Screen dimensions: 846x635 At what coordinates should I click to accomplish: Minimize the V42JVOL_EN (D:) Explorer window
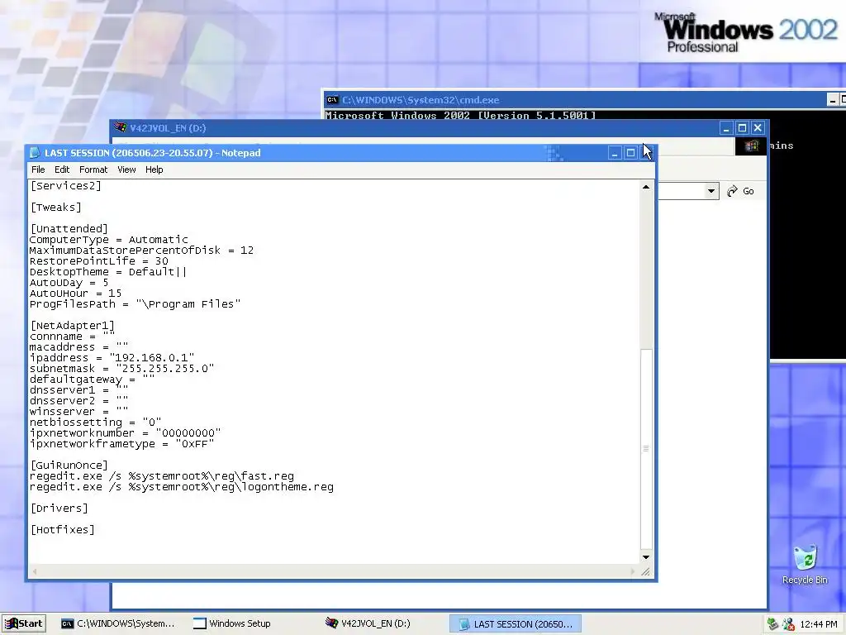pos(726,128)
